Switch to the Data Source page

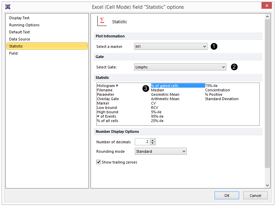[x=20, y=39]
